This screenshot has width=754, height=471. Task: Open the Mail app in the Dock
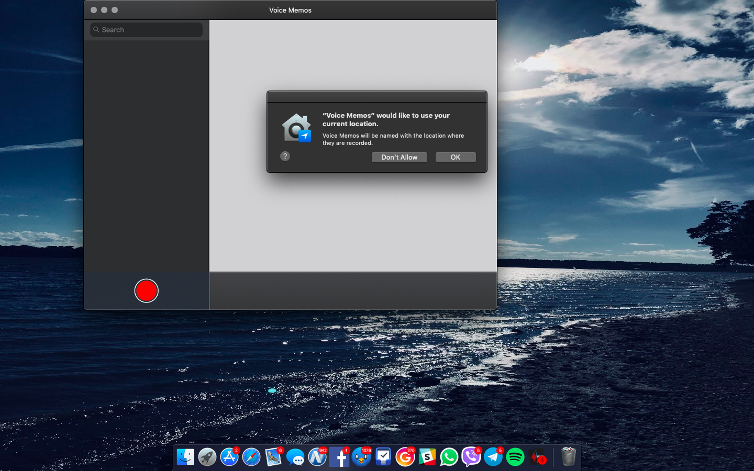273,457
